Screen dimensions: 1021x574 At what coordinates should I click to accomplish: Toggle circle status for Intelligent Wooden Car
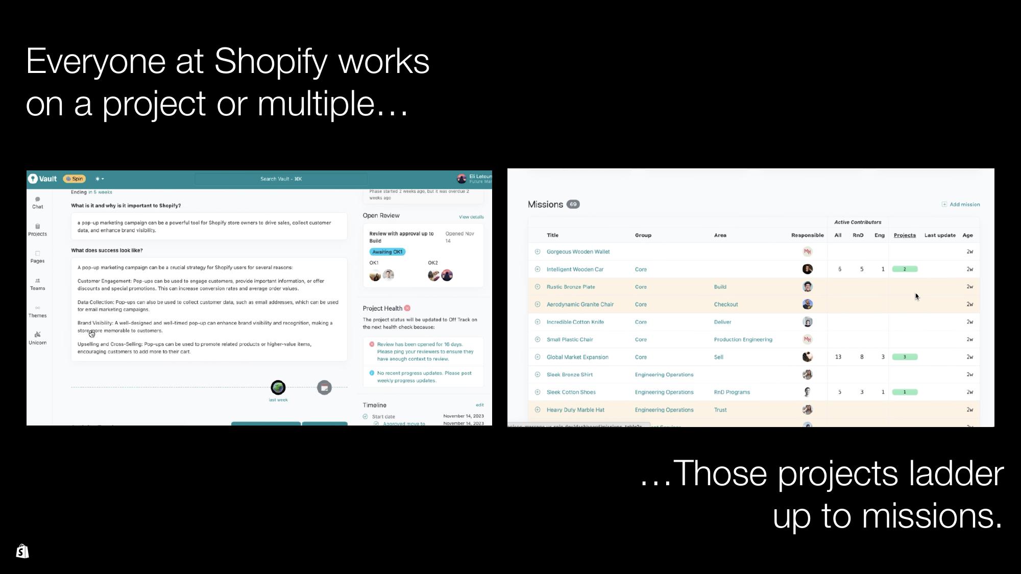pos(537,269)
